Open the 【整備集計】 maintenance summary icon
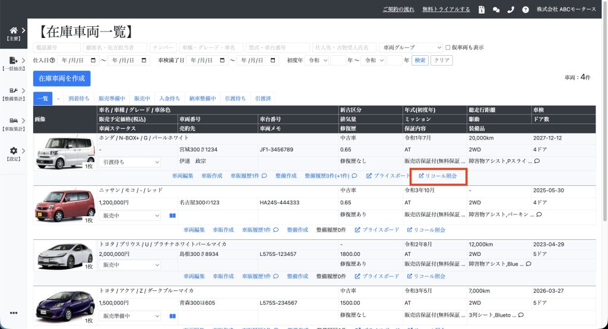This screenshot has width=608, height=329. [x=14, y=90]
